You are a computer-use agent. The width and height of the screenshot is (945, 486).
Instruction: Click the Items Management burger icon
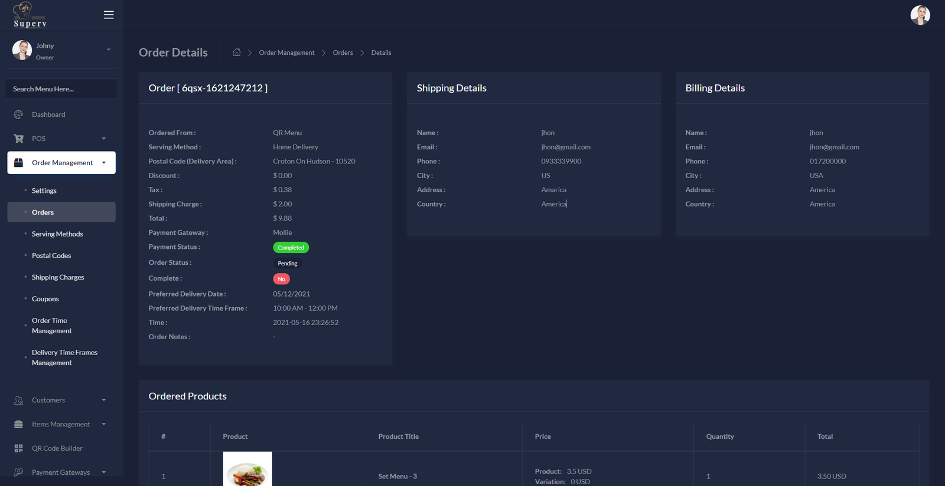(18, 425)
